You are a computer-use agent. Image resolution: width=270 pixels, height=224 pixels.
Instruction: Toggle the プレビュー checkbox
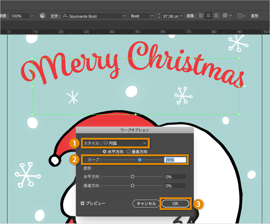[x=82, y=203]
